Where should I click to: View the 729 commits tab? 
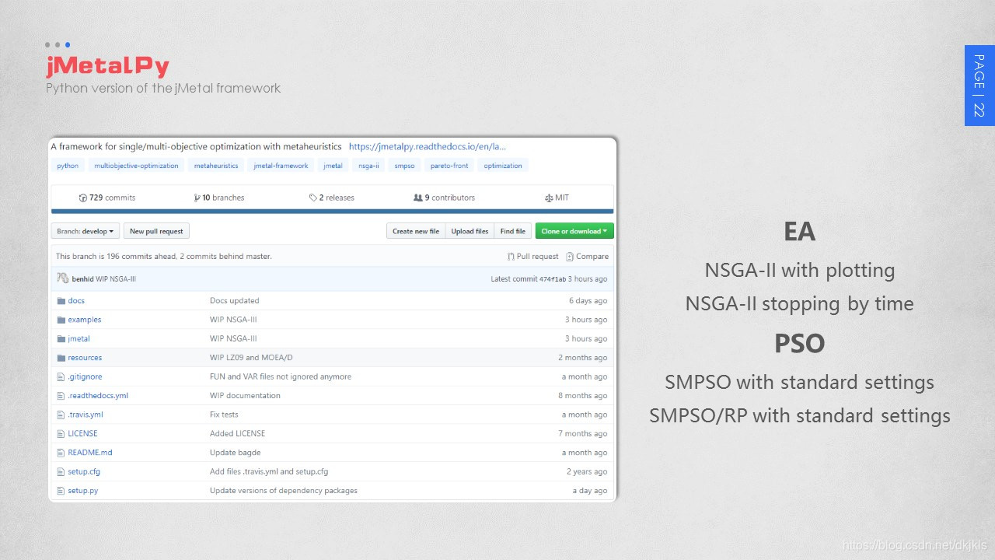coord(107,198)
